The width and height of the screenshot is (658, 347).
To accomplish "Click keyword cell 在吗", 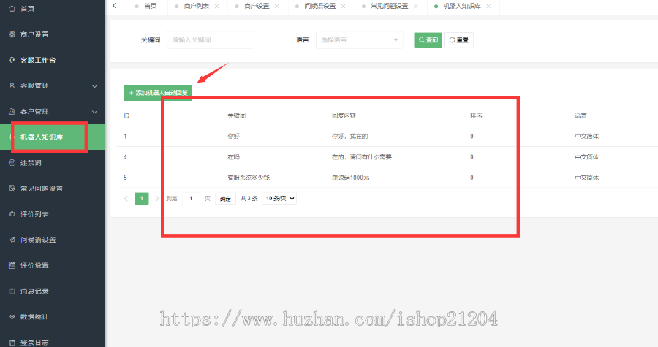I will coord(234,157).
